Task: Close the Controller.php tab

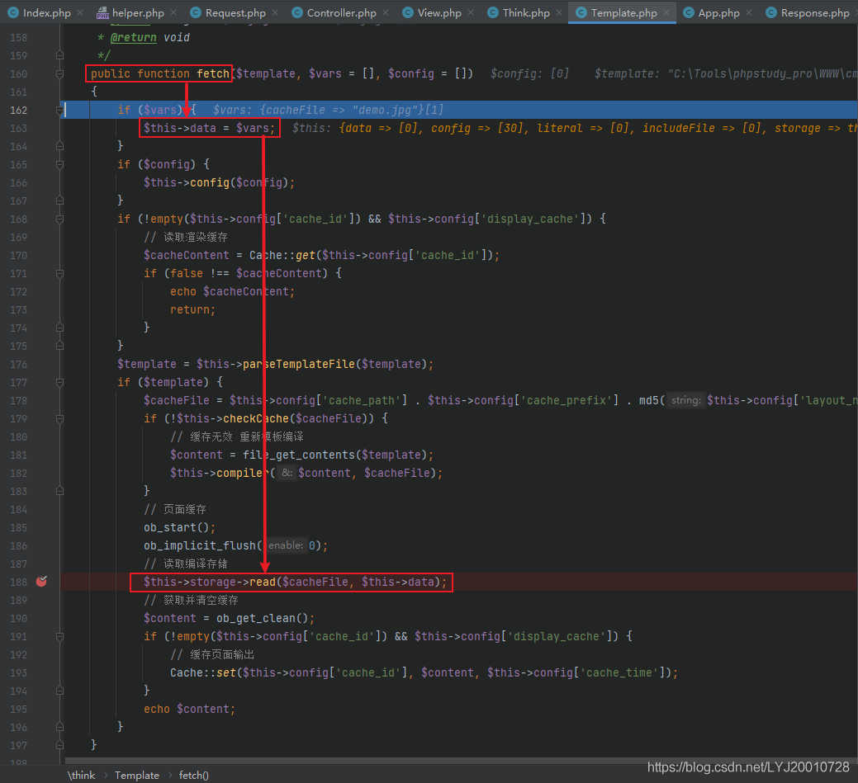Action: [386, 12]
